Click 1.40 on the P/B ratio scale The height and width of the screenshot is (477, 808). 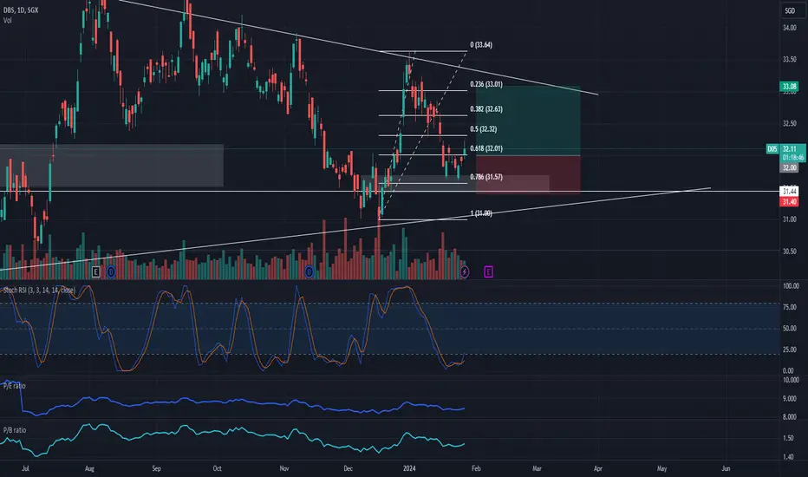click(x=788, y=456)
